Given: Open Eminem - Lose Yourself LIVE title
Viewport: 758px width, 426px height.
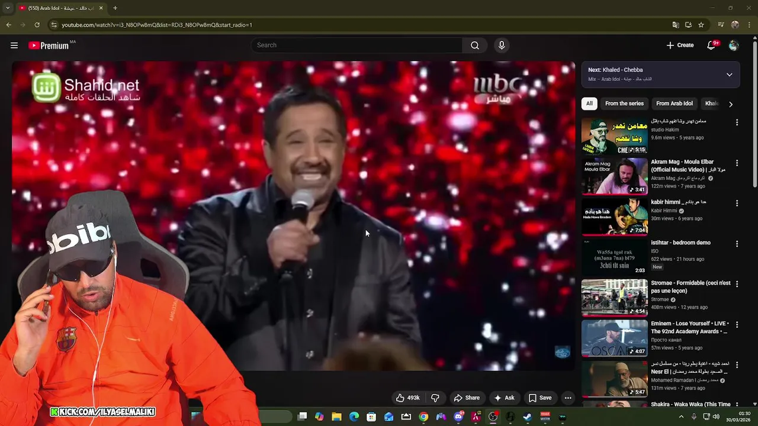Looking at the screenshot, I should point(689,327).
